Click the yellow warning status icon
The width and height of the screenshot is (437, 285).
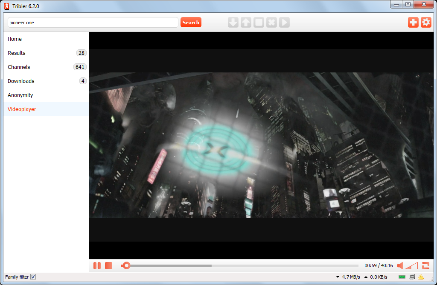coord(421,276)
